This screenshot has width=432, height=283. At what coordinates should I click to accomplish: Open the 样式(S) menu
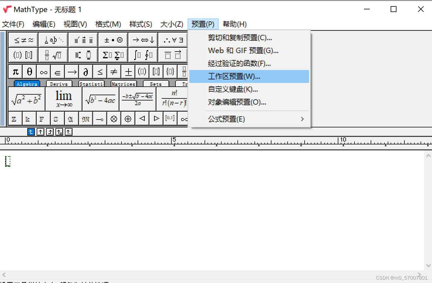click(x=141, y=24)
